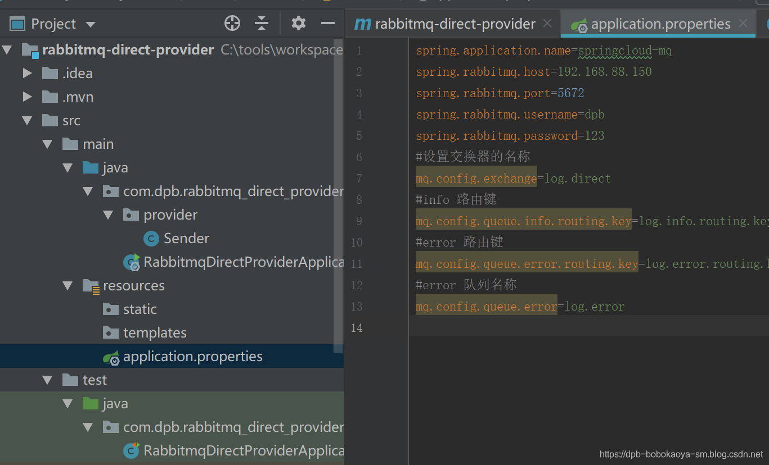Collapse the src folder
The height and width of the screenshot is (465, 769).
(27, 121)
